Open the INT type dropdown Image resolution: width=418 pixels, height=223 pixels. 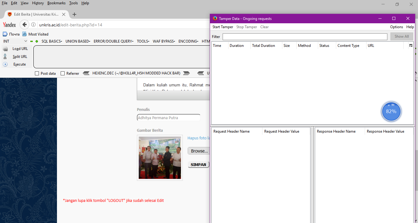click(x=15, y=41)
